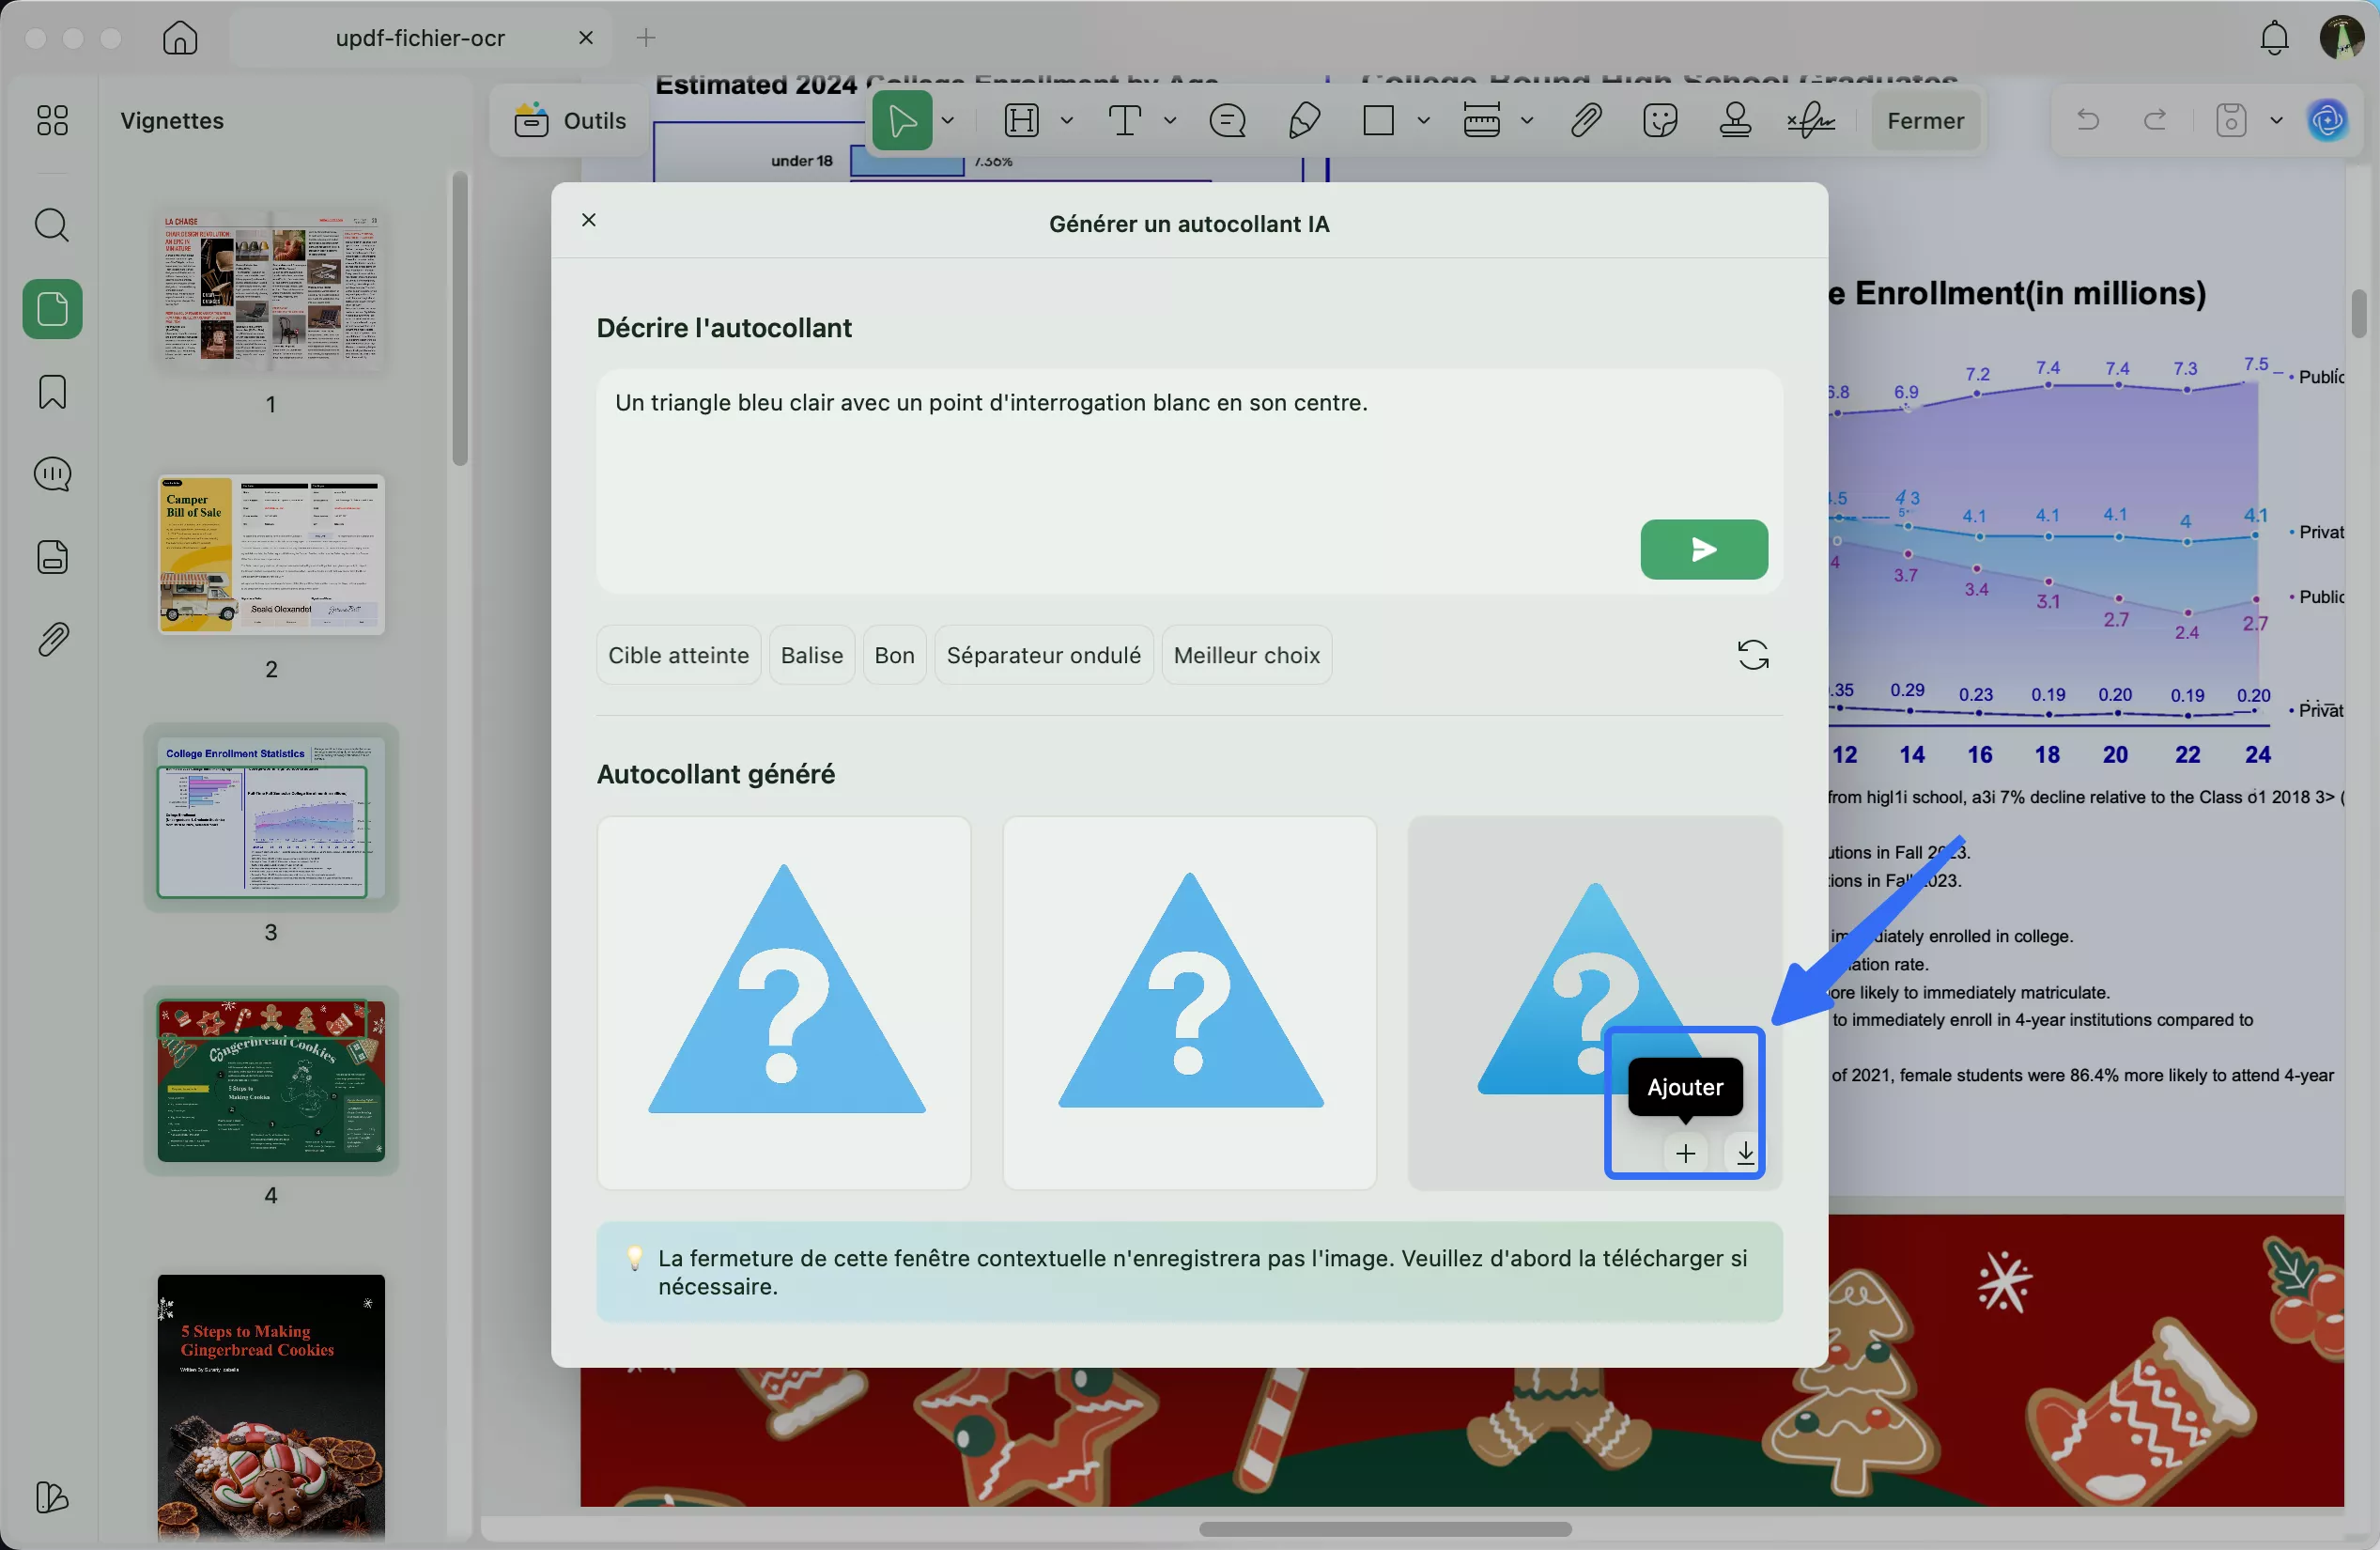2380x1550 pixels.
Task: Select the "Séparateur ondulé" suggestion chip
Action: (x=1043, y=655)
